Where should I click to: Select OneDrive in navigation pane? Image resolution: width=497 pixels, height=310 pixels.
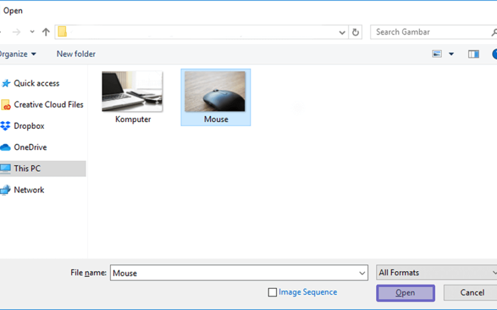(x=30, y=147)
